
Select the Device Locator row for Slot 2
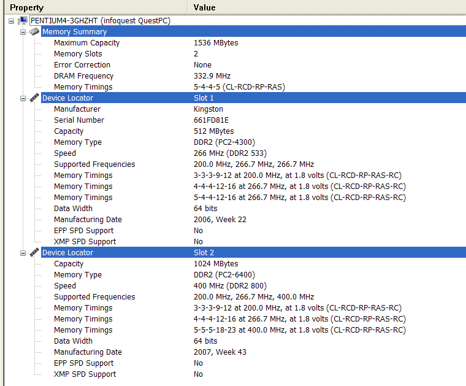point(253,252)
